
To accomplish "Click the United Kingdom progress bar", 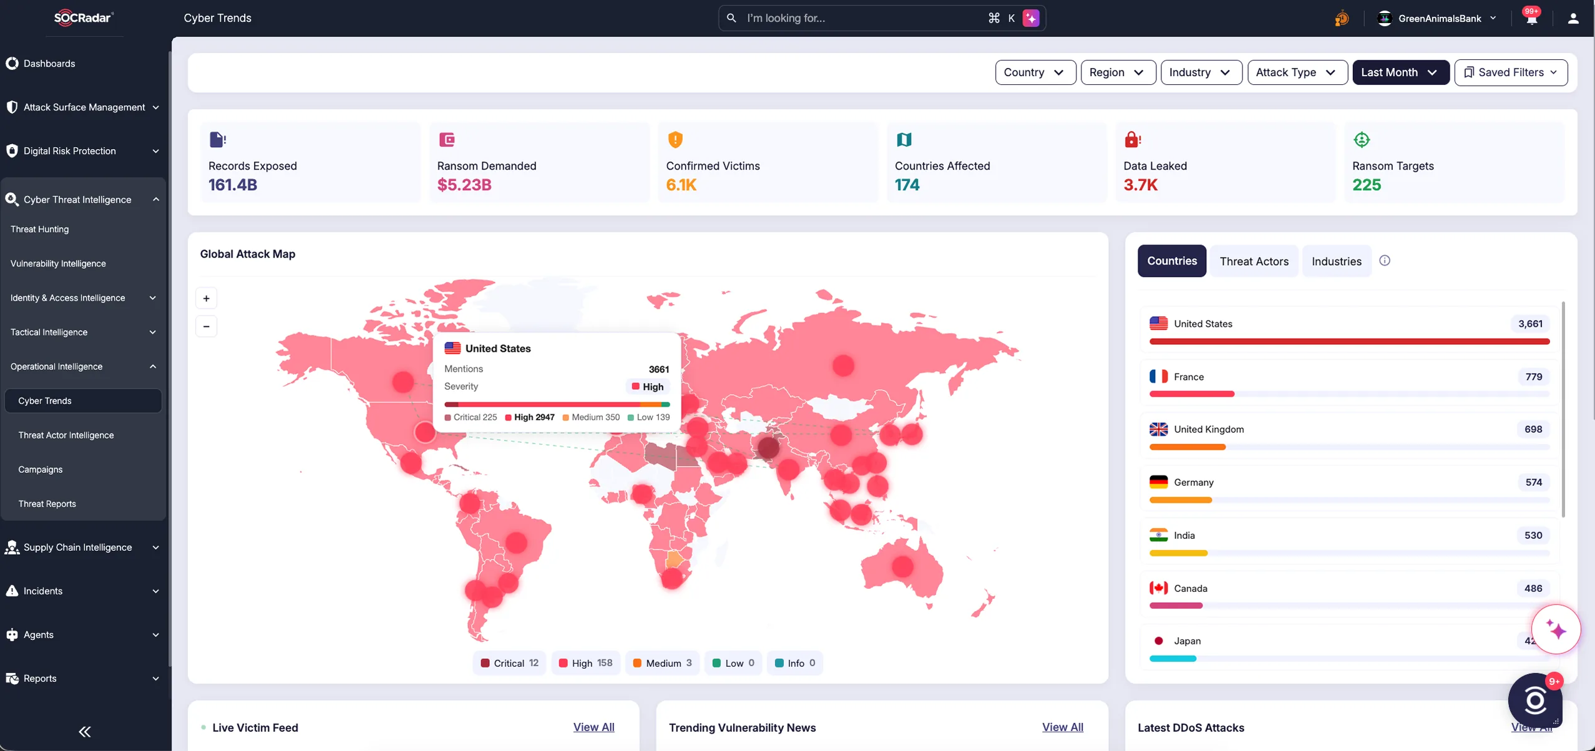I will [1349, 447].
